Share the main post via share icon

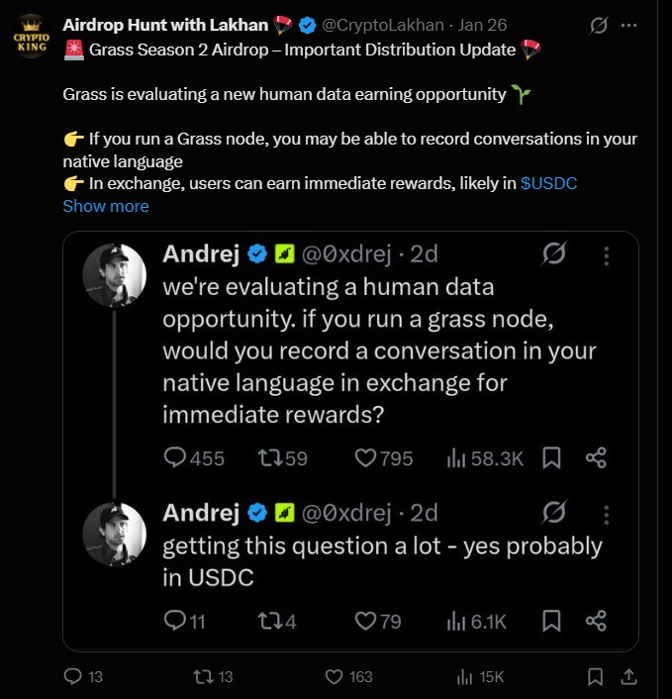click(x=627, y=677)
